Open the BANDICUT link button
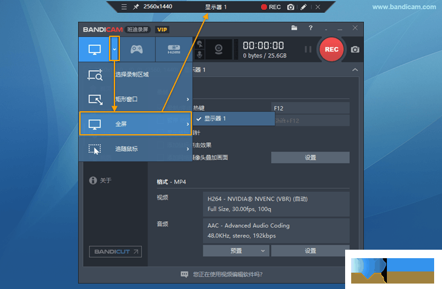This screenshot has width=442, height=289. (115, 252)
